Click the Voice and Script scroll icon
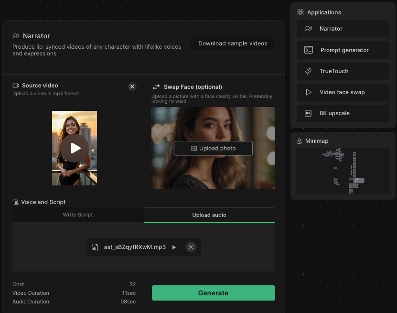 [x=15, y=202]
